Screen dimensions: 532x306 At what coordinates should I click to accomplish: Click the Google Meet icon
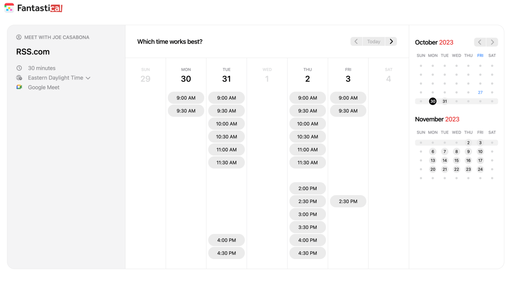pyautogui.click(x=19, y=87)
